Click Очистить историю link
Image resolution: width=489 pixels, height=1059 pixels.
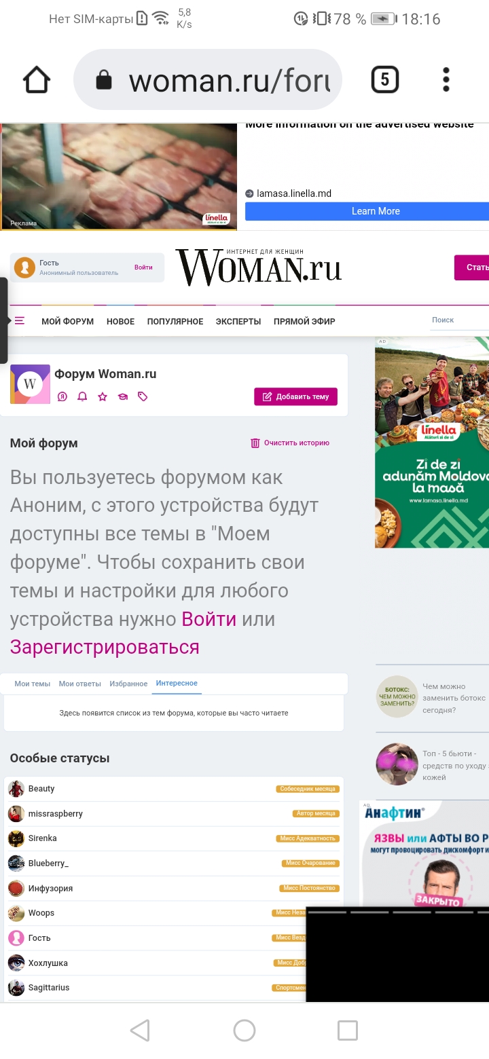pos(297,443)
